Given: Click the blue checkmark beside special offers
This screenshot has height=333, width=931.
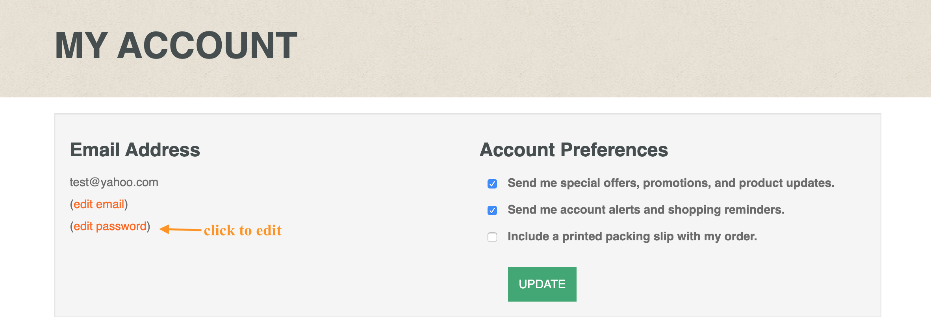Looking at the screenshot, I should [492, 183].
